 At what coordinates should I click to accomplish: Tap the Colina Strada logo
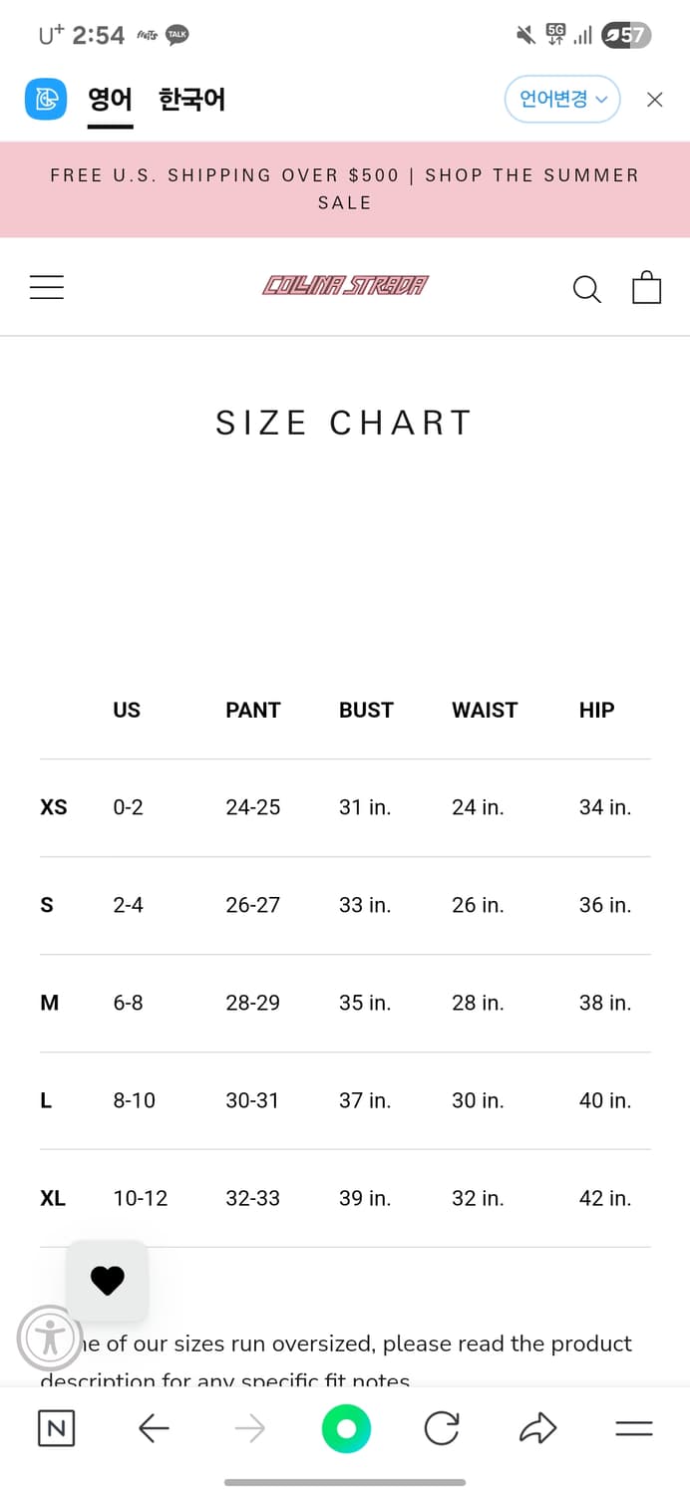tap(345, 286)
